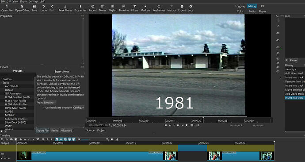Open the Filters panel

click(x=134, y=8)
